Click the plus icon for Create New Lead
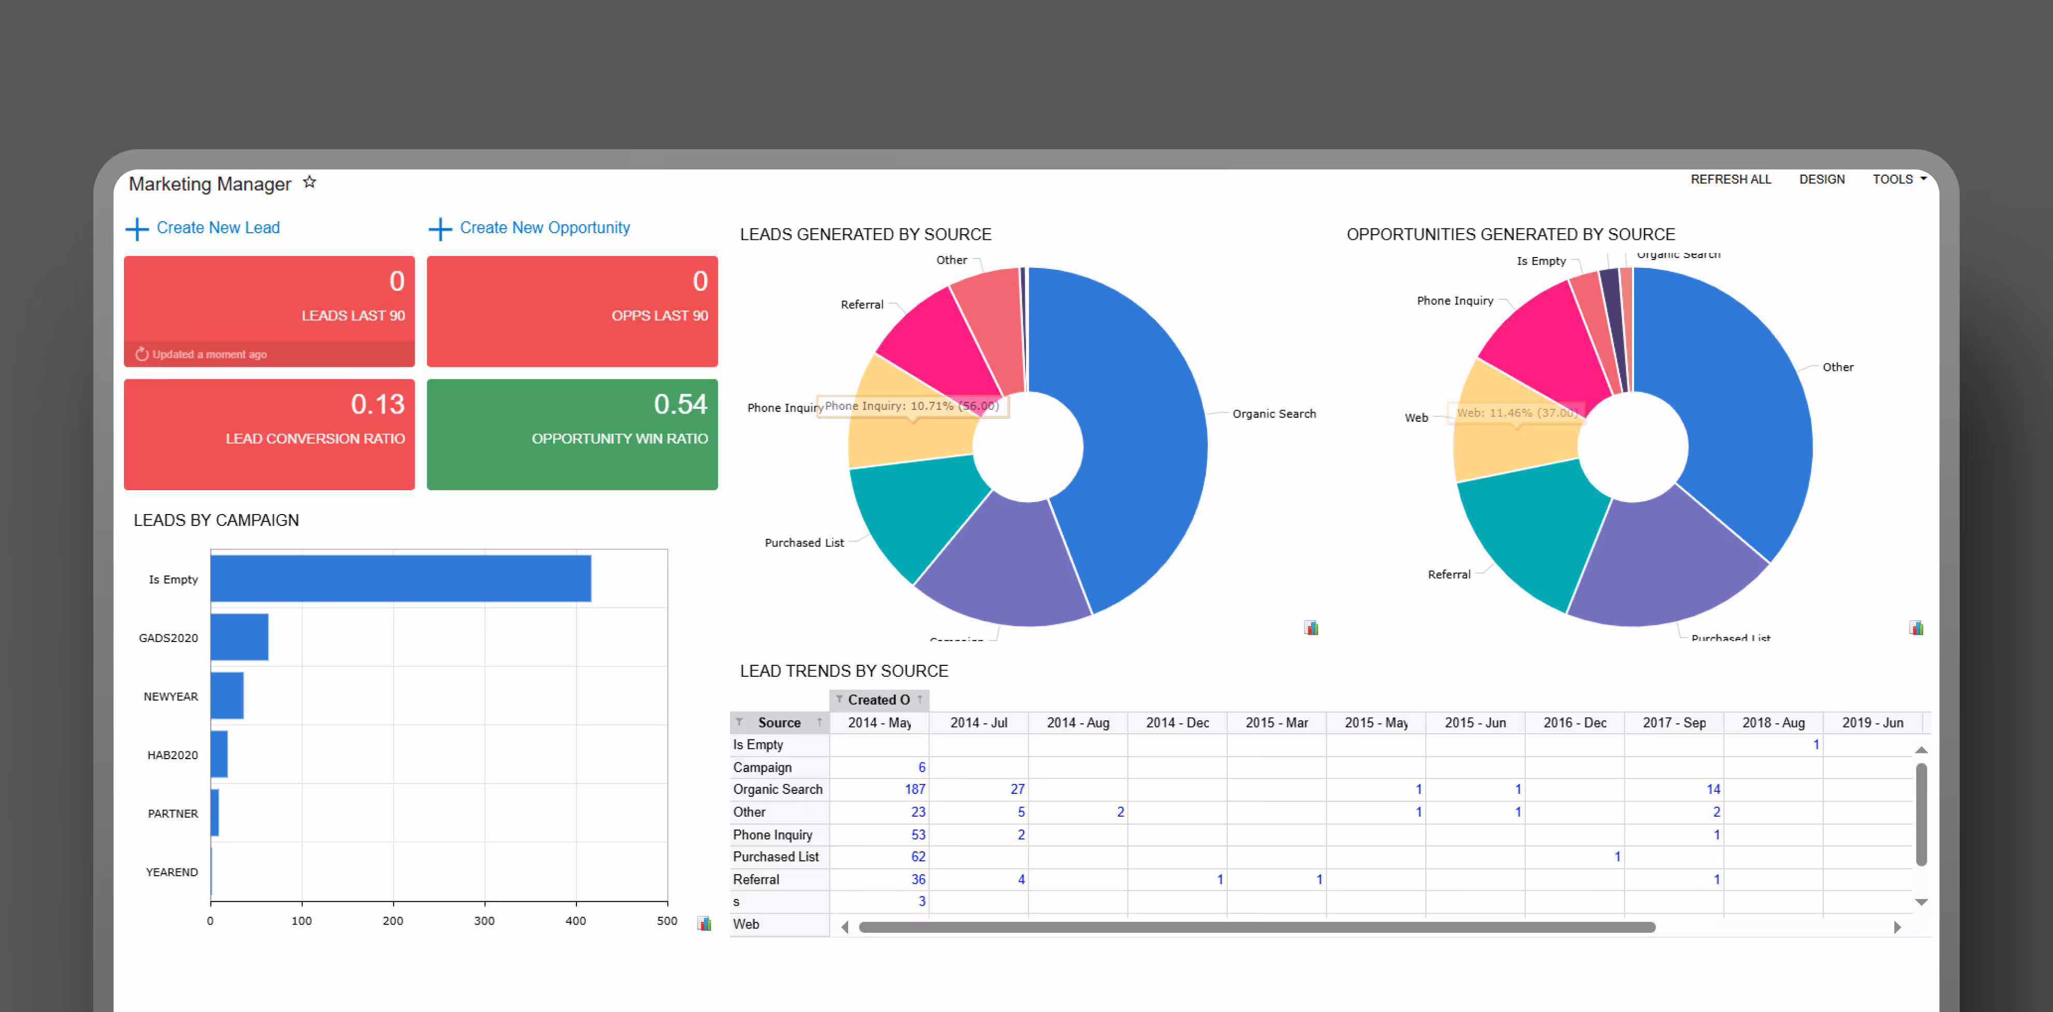Viewport: 2053px width, 1012px height. click(137, 229)
